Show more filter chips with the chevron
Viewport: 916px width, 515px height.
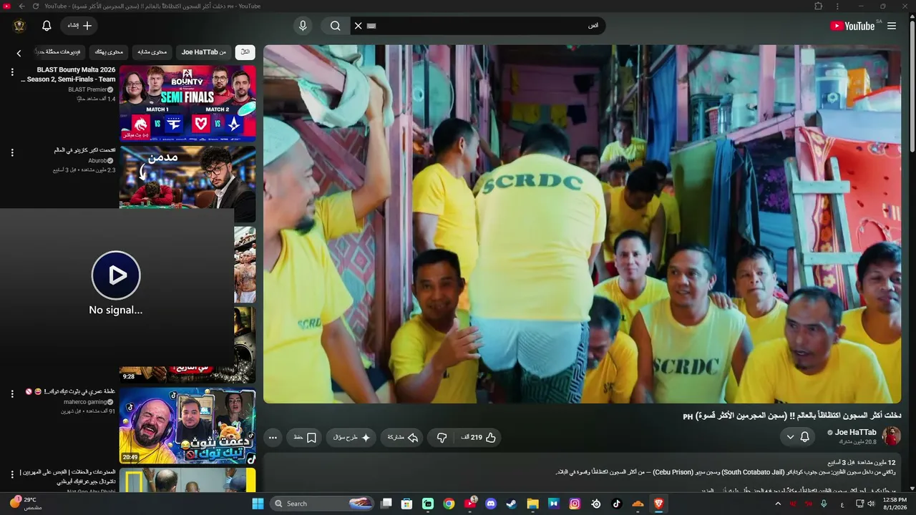coord(19,52)
